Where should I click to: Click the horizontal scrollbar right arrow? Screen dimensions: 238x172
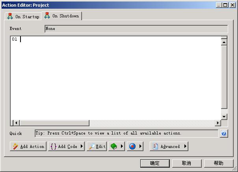tap(218, 123)
